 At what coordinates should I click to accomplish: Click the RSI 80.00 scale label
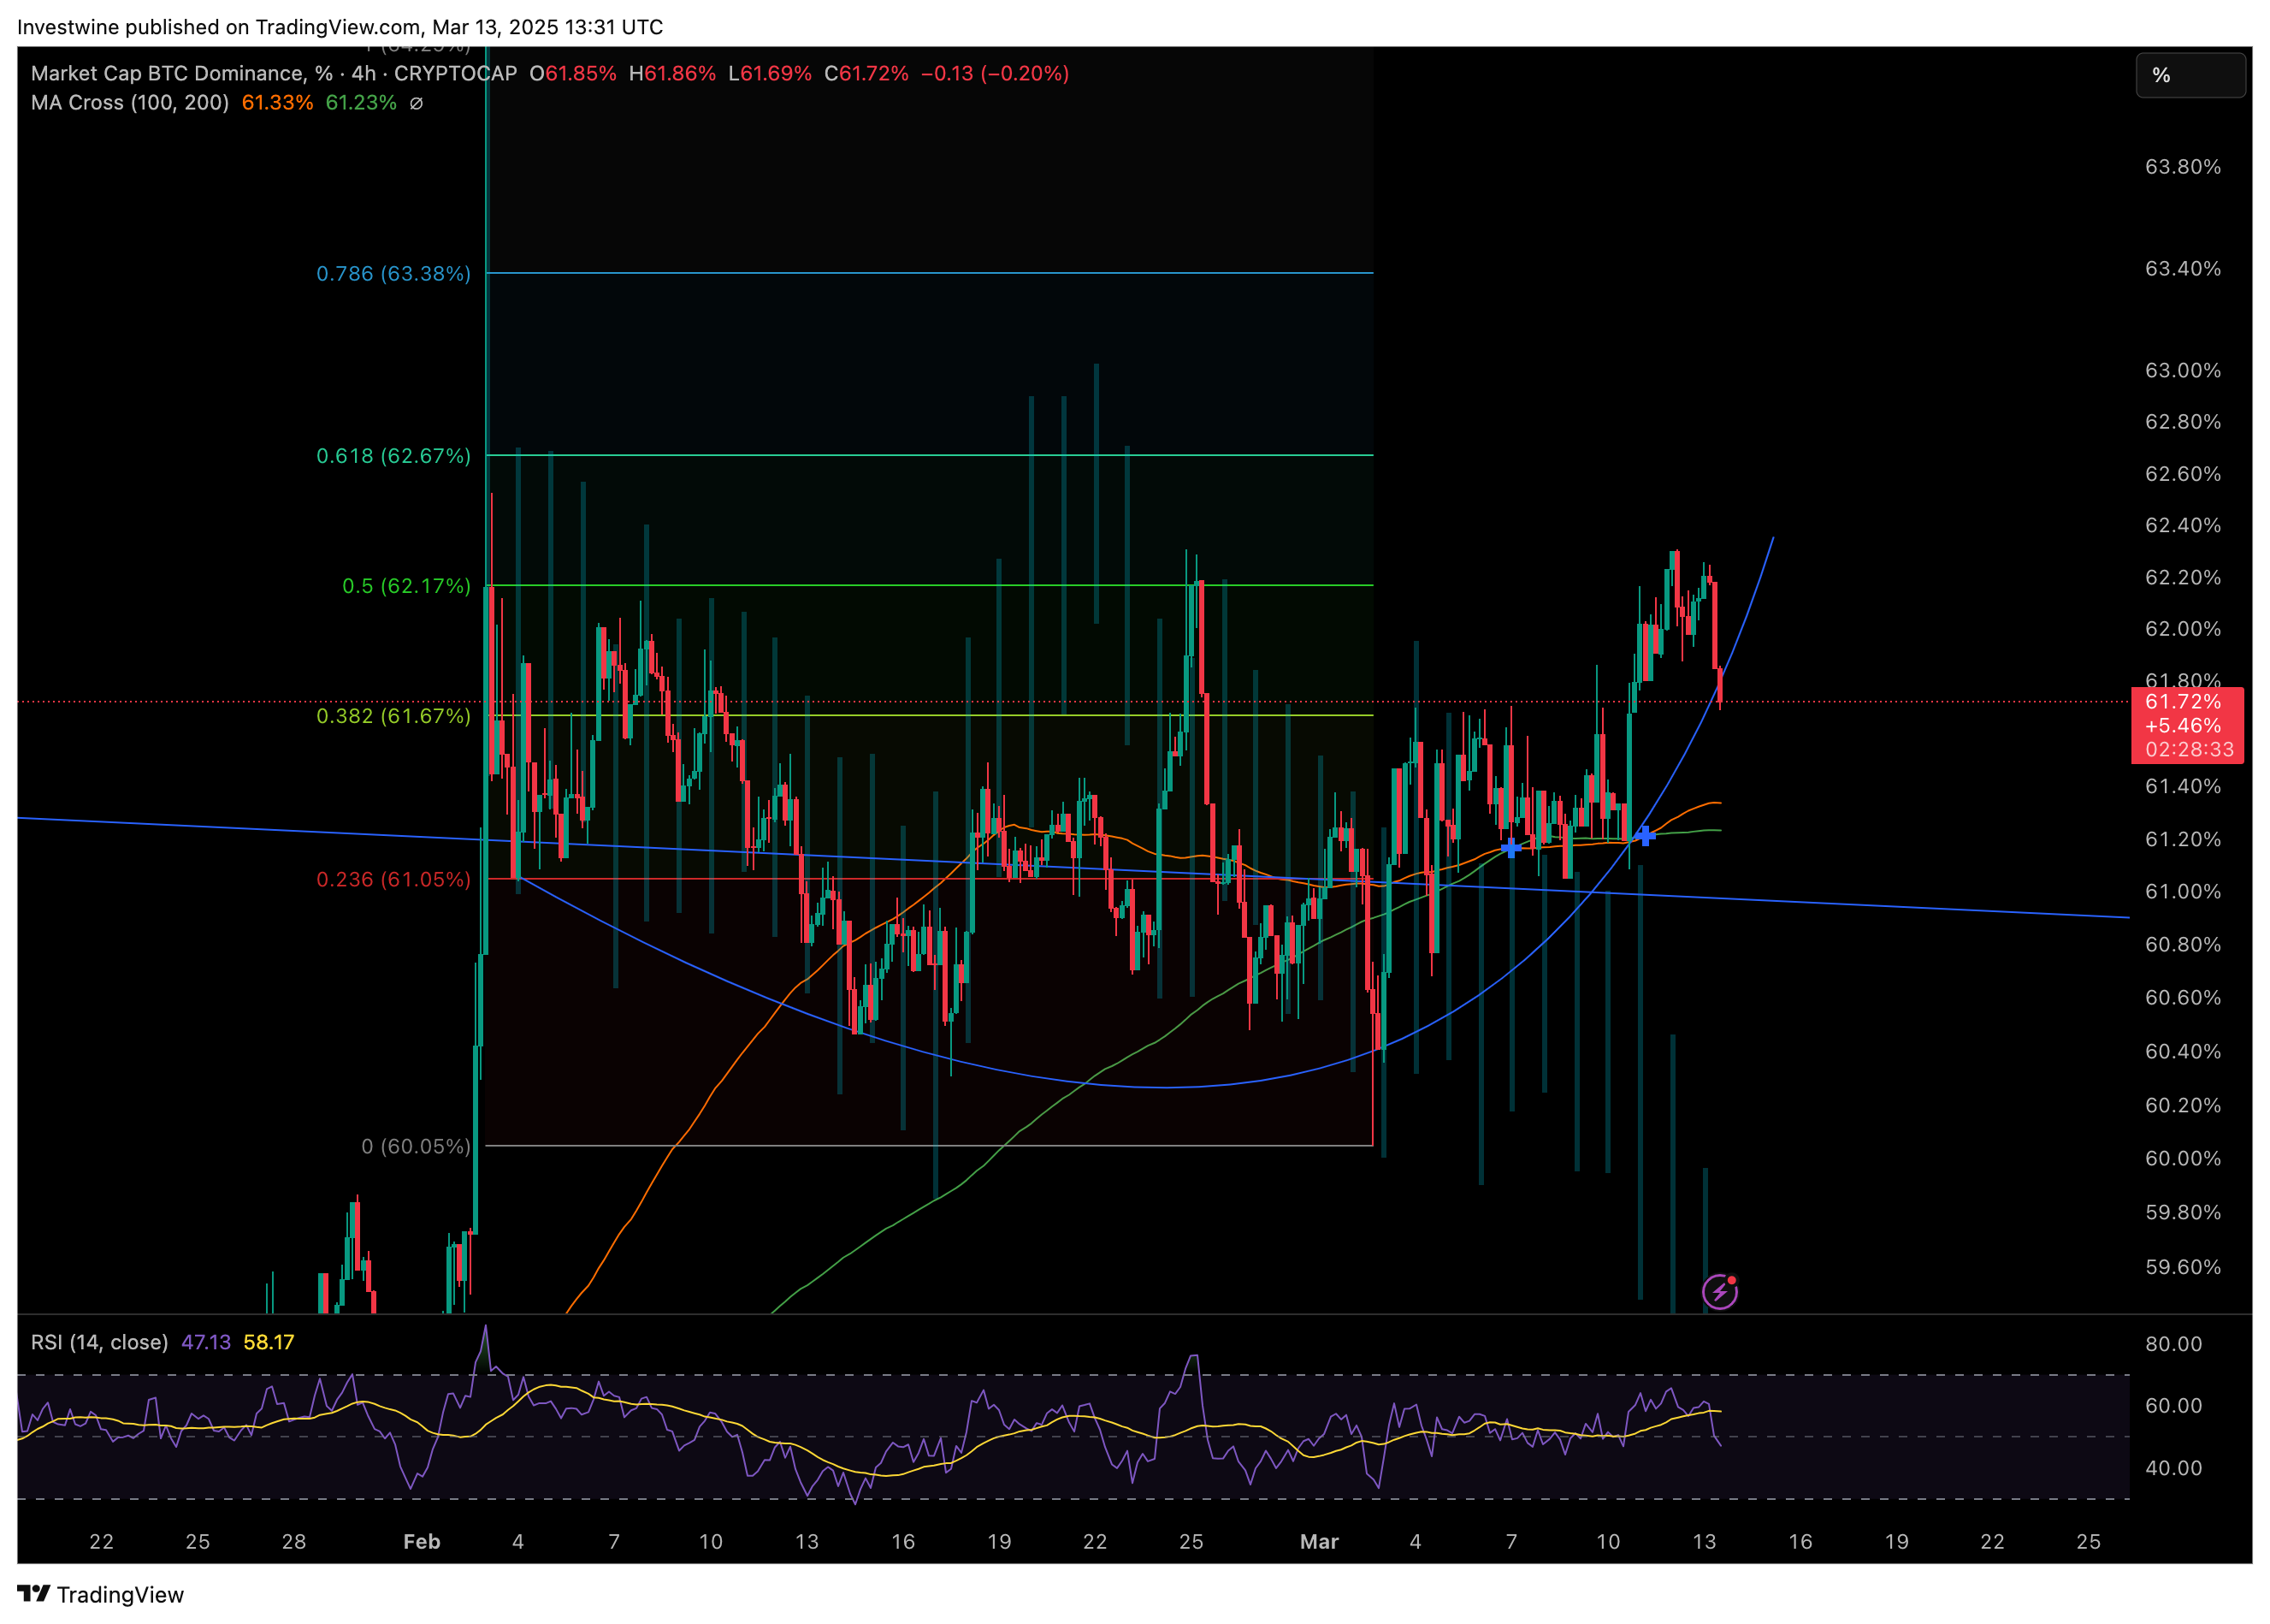pos(2173,1344)
